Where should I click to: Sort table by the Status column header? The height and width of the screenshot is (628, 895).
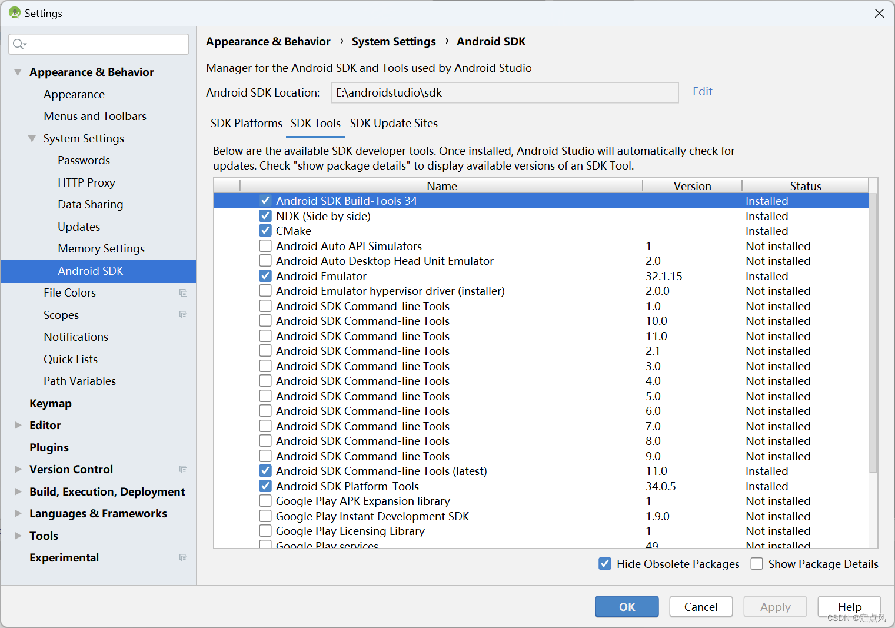[x=805, y=186]
